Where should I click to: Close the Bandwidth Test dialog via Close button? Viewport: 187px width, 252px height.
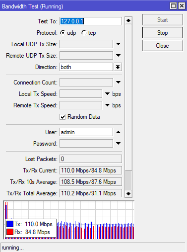(x=163, y=46)
